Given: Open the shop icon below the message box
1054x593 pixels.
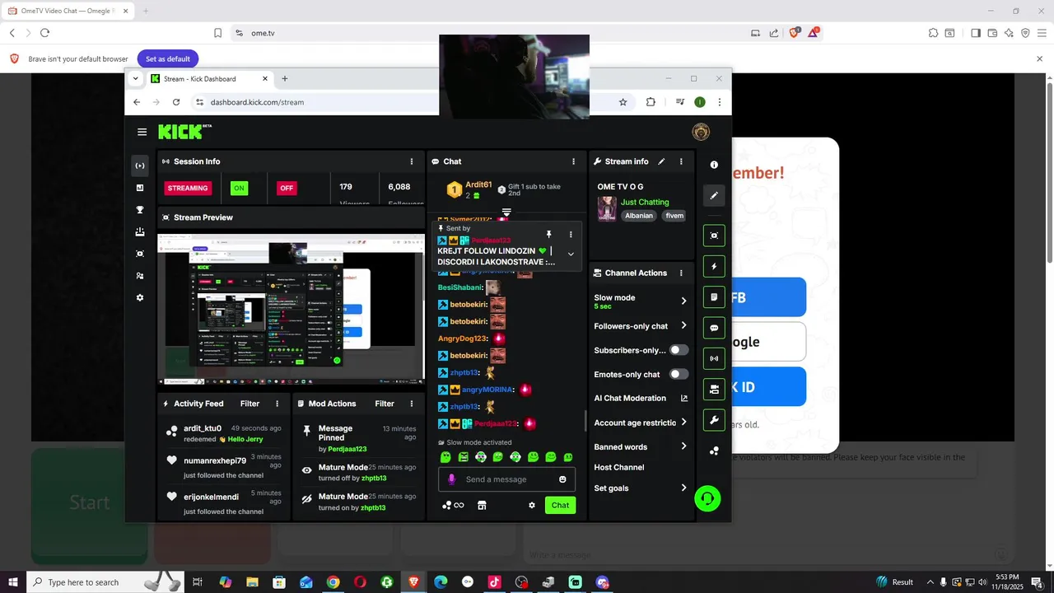Looking at the screenshot, I should [x=483, y=505].
